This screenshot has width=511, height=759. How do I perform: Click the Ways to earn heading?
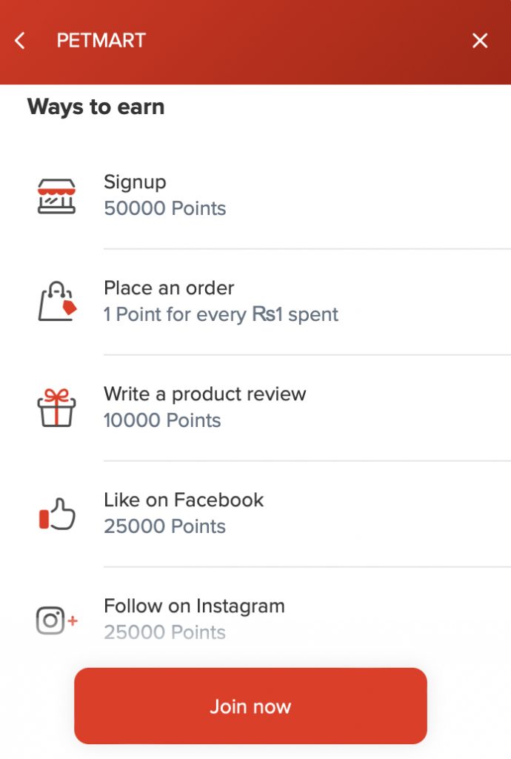tap(96, 107)
